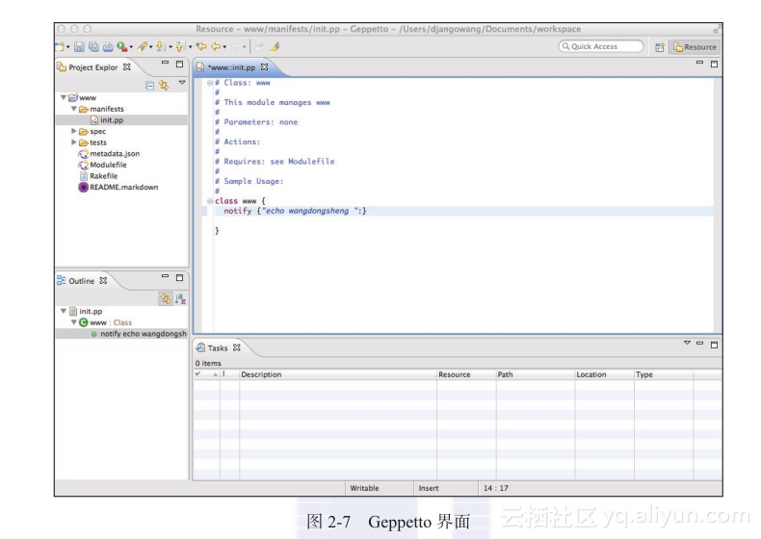Click the Search flashlight toolbar icon

click(142, 46)
